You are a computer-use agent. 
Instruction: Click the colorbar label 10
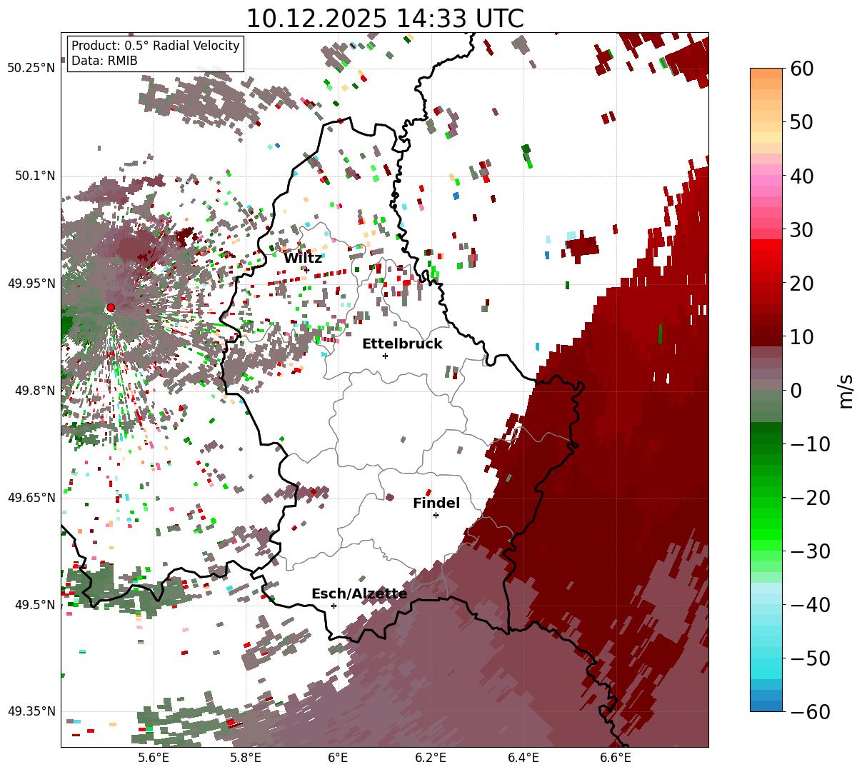803,337
